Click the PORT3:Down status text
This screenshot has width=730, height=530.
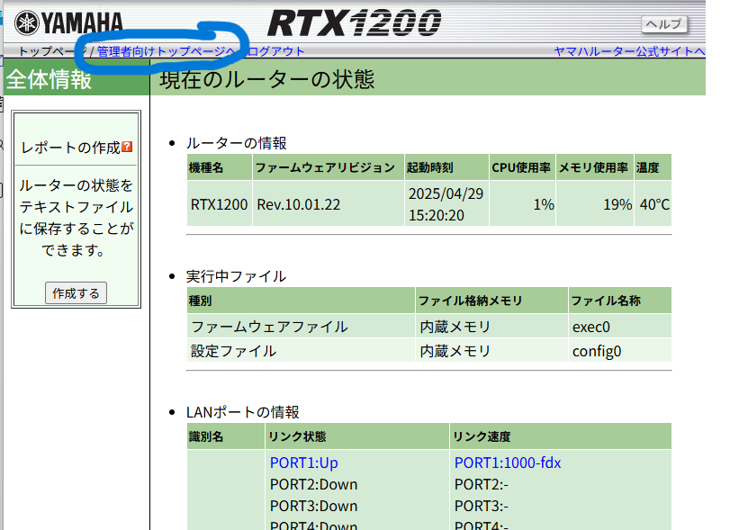(x=314, y=506)
